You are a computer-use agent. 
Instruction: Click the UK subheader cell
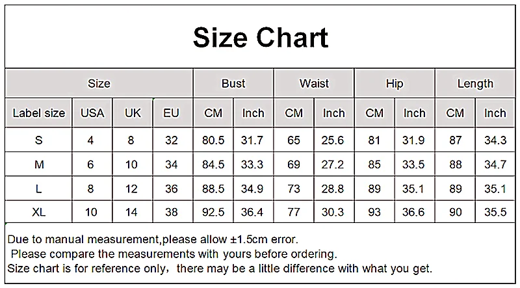coord(133,113)
